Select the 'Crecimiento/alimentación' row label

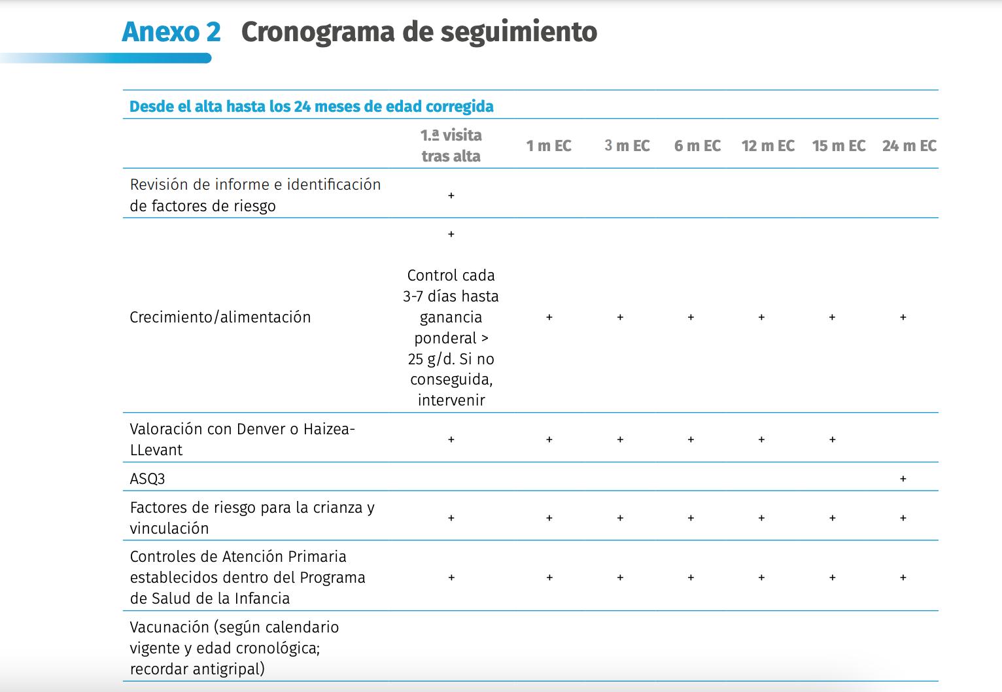220,317
